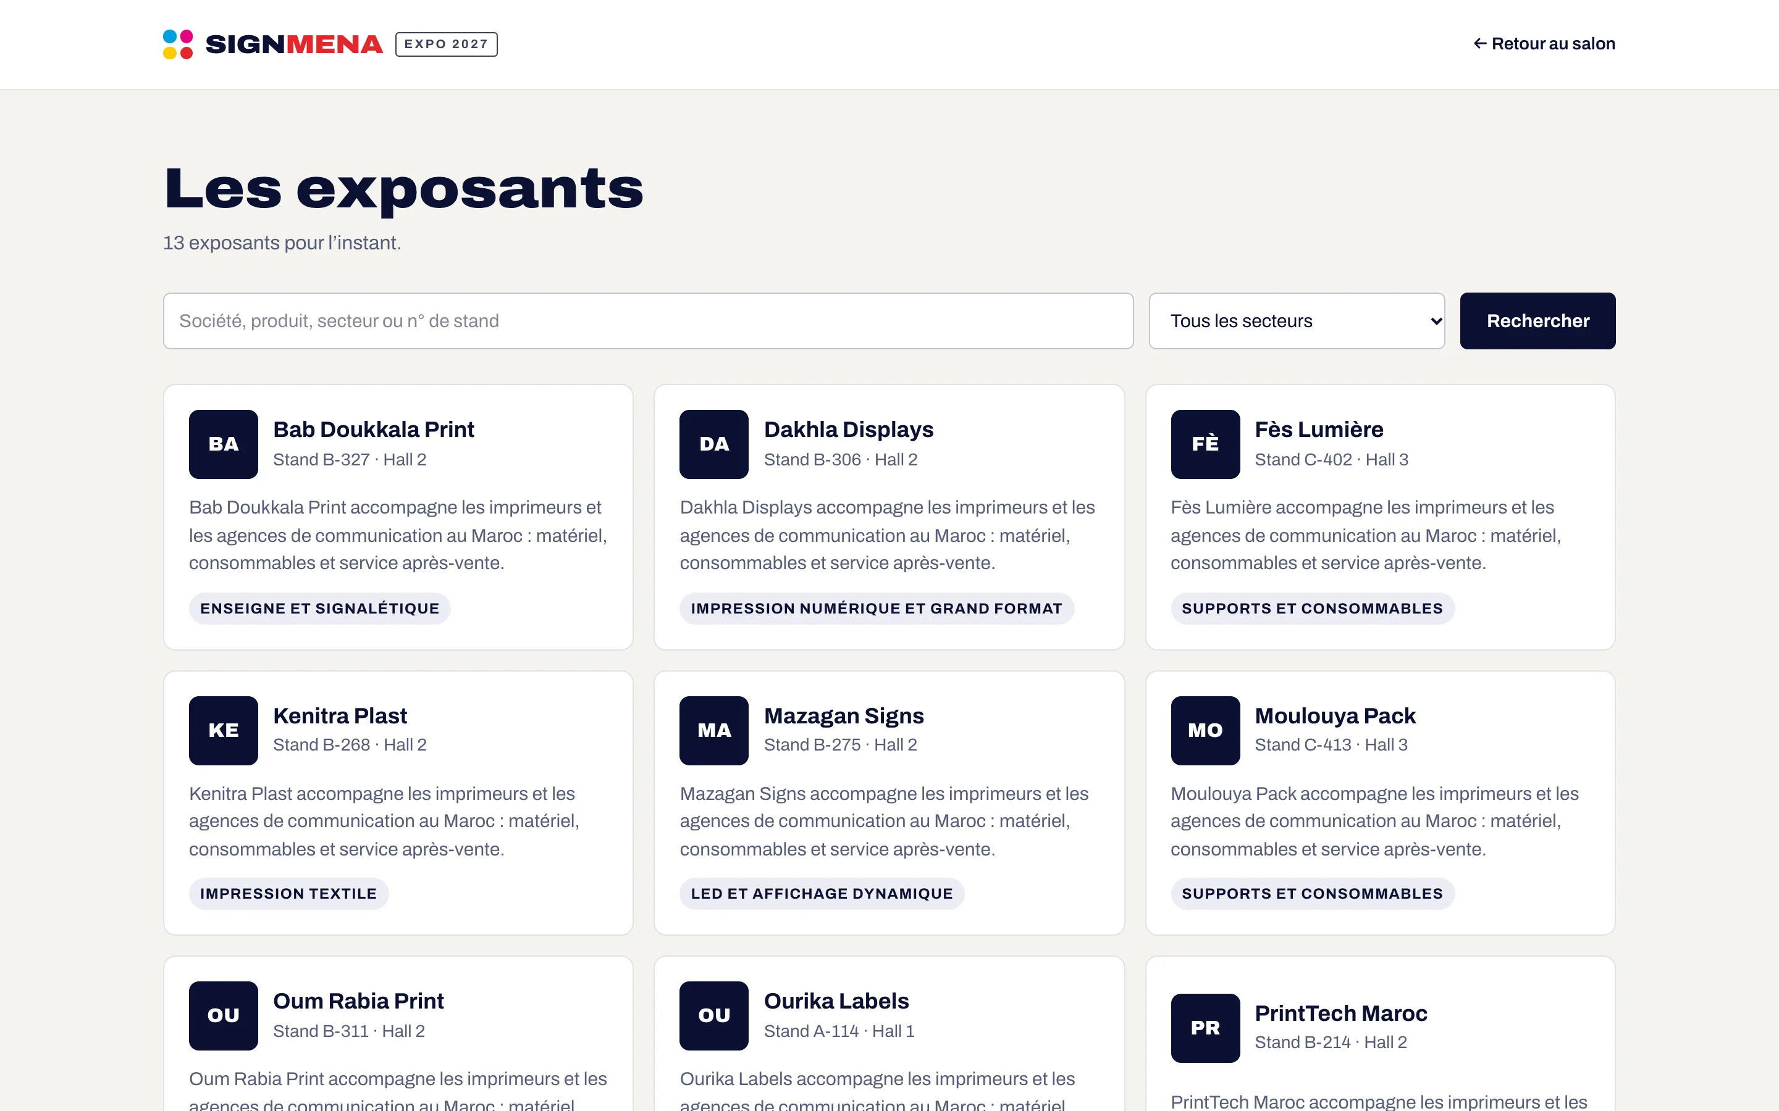This screenshot has width=1779, height=1111.
Task: Click the OU avatar of Oum Rabia Print
Action: [x=224, y=1015]
